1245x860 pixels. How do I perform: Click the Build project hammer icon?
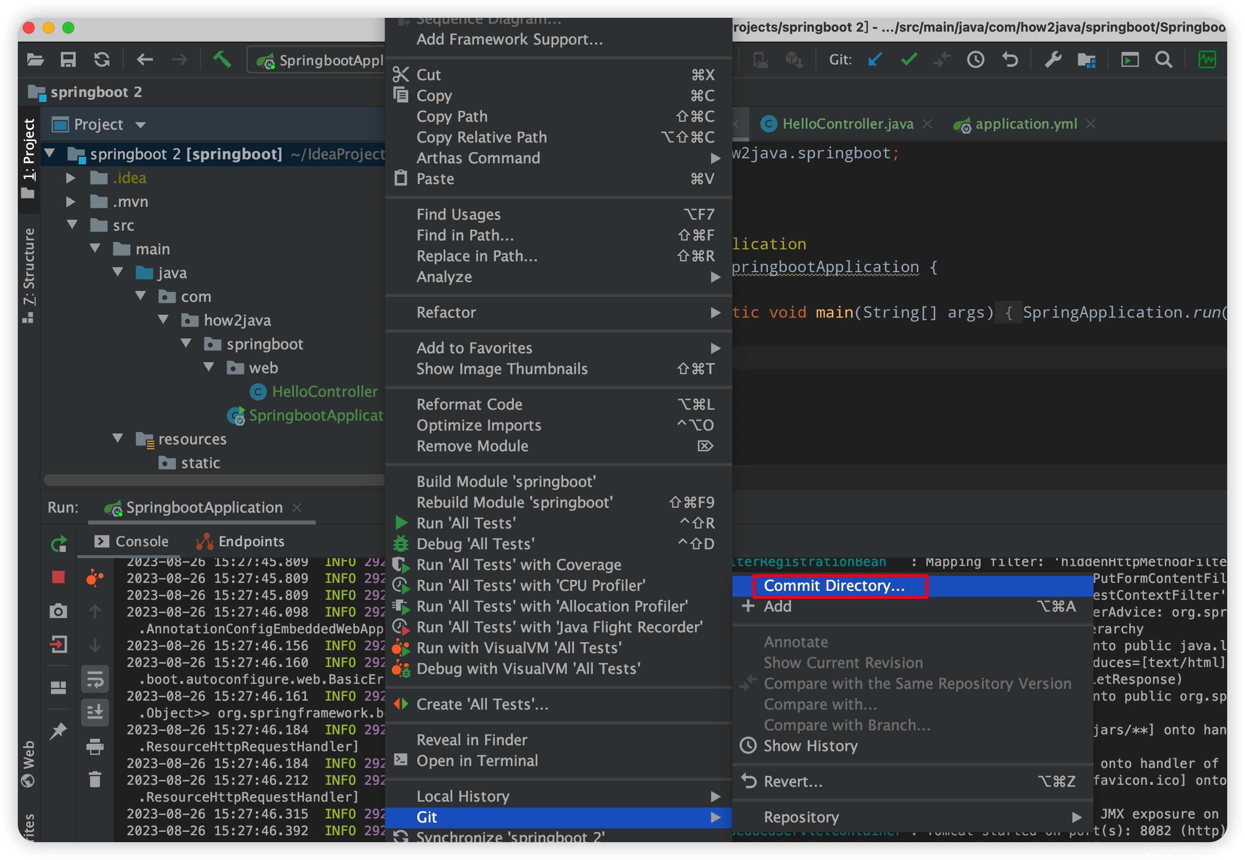click(x=222, y=59)
